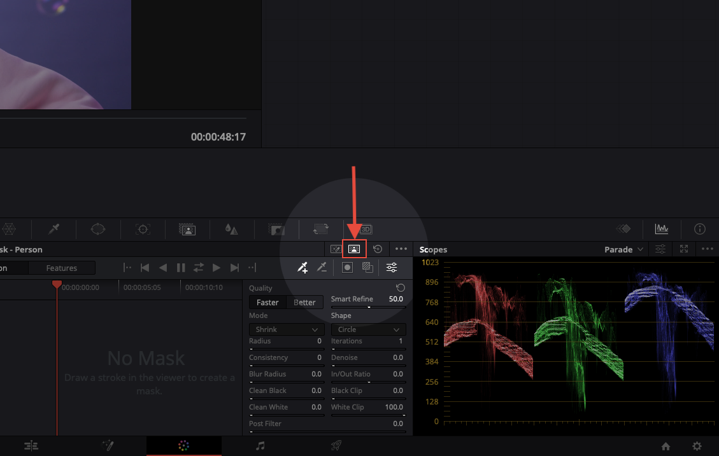Viewport: 719px width, 456px height.
Task: Open the Power Window palette
Action: [x=97, y=229]
